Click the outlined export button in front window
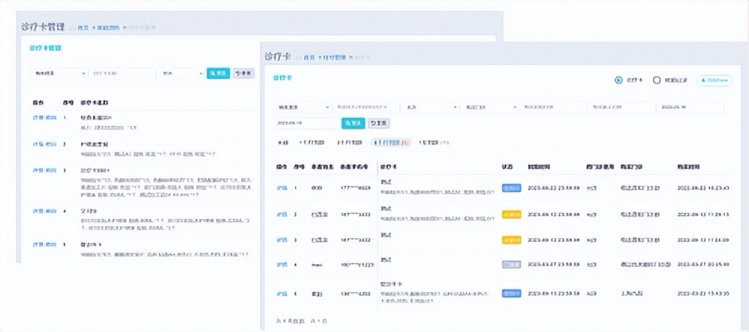Image resolution: width=749 pixels, height=332 pixels. pyautogui.click(x=715, y=81)
